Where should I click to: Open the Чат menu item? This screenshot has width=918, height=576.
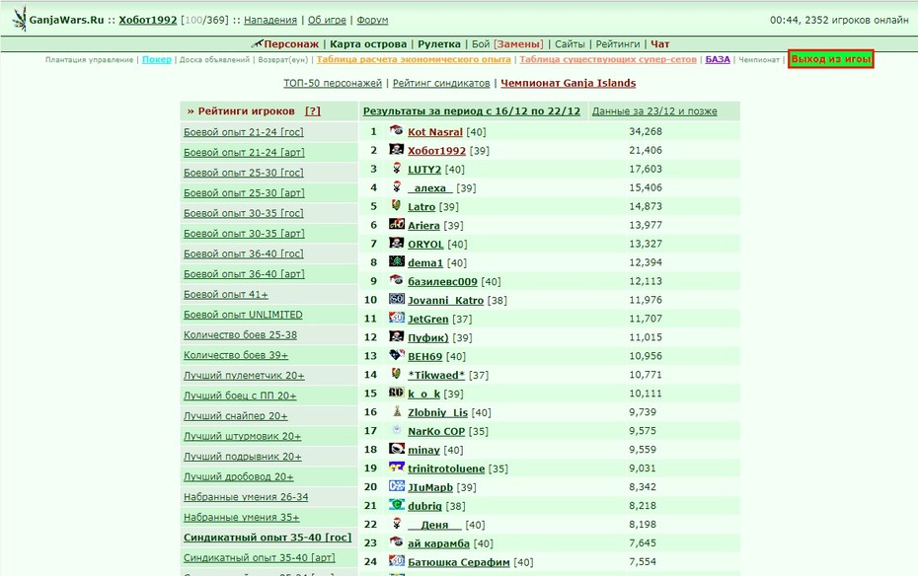click(x=659, y=43)
